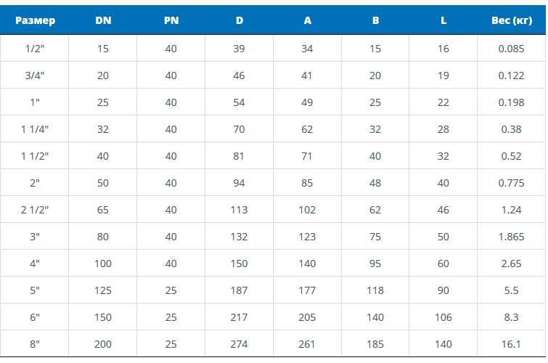This screenshot has width=548, height=363.
Task: Click the D value 274
Action: click(x=239, y=344)
